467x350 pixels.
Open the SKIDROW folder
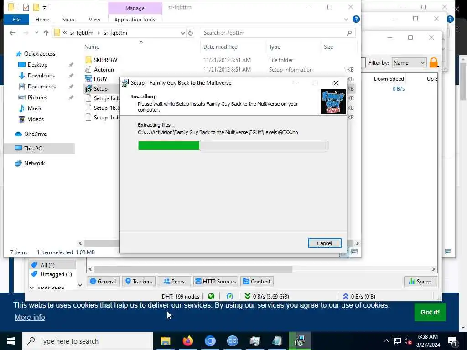click(x=105, y=60)
